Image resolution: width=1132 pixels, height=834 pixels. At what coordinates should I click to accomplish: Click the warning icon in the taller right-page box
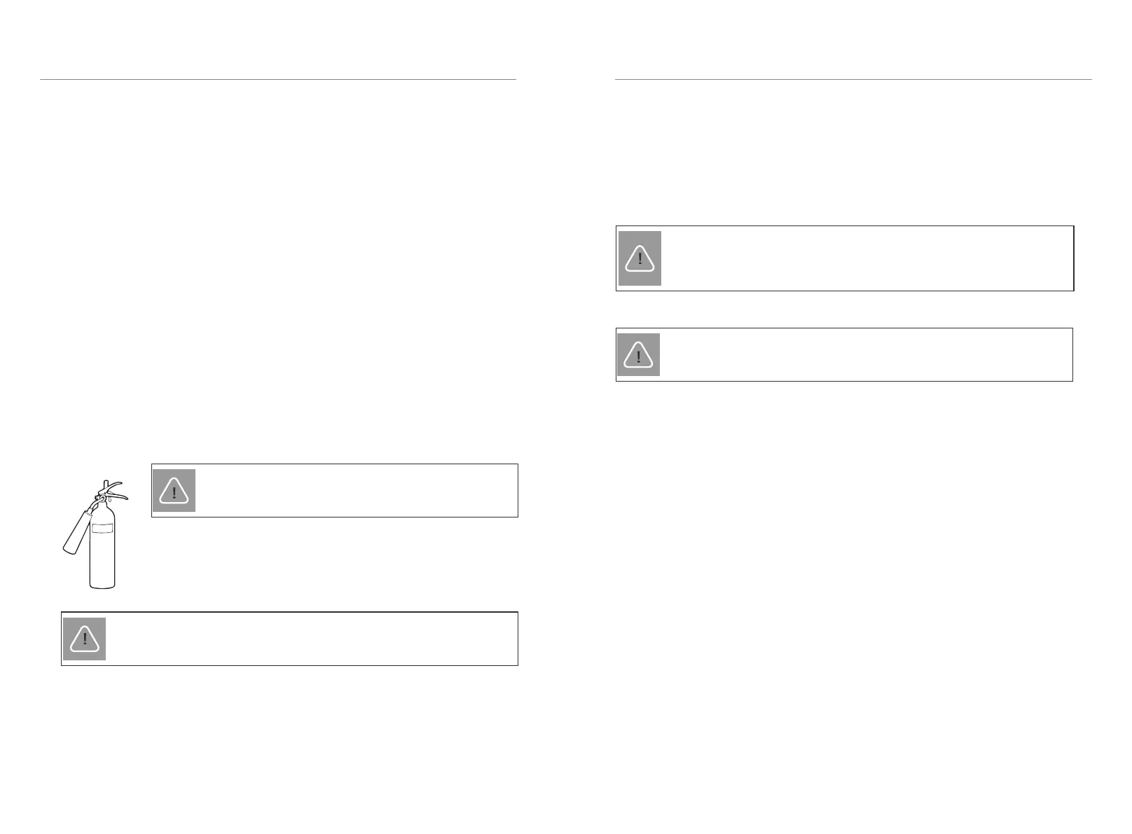pos(640,258)
